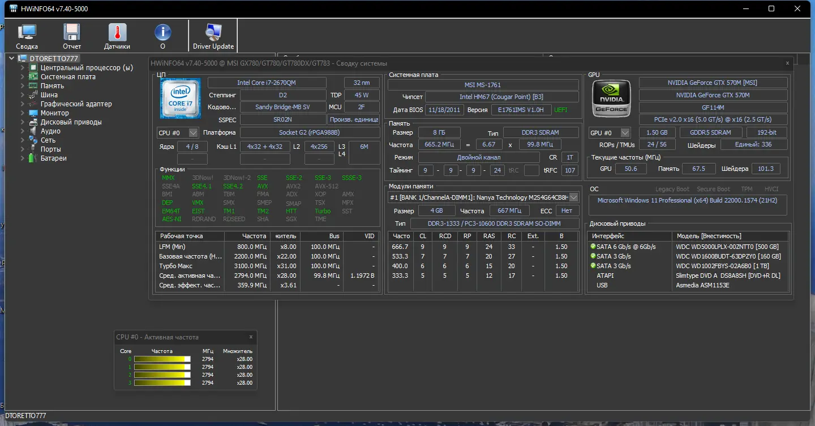The width and height of the screenshot is (815, 426).
Task: Expand the Системная плата tree node
Action: (23, 76)
